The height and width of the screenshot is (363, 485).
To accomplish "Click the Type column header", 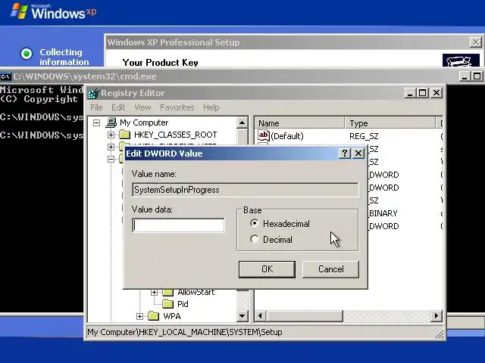I will 390,123.
